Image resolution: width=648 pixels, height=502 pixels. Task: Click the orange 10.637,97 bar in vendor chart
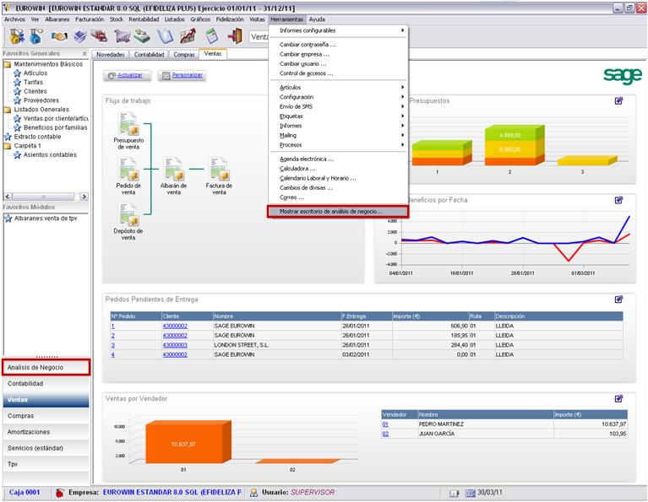click(x=188, y=443)
